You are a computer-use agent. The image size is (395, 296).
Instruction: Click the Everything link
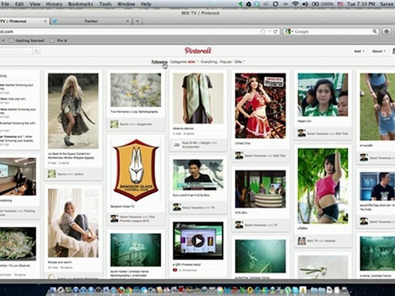[x=209, y=62]
